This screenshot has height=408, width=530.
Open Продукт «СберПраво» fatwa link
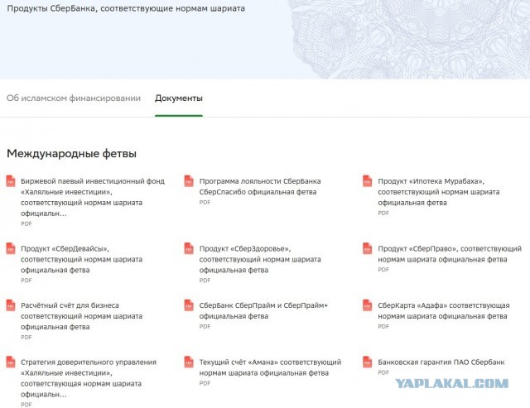(450, 254)
